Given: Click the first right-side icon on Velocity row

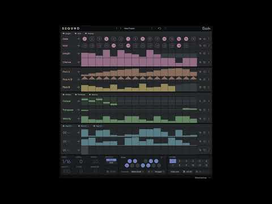Looking at the screenshot, I should (x=201, y=119).
